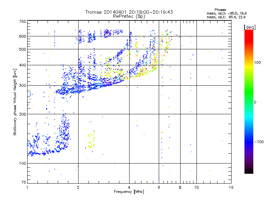
Task: Click the 'Phases' heading text
Action: (x=220, y=10)
